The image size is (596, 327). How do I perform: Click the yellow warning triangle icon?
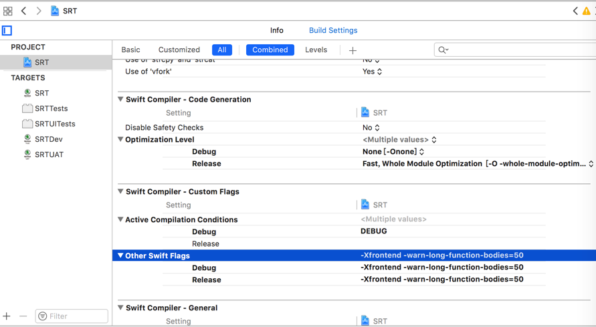pyautogui.click(x=586, y=11)
